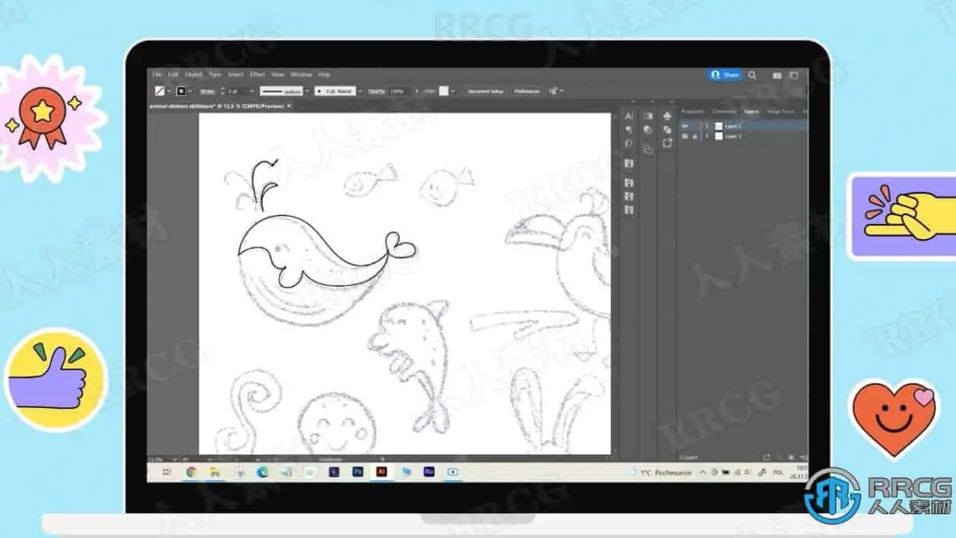Switch to the Comments tab
The image size is (956, 538).
[723, 112]
